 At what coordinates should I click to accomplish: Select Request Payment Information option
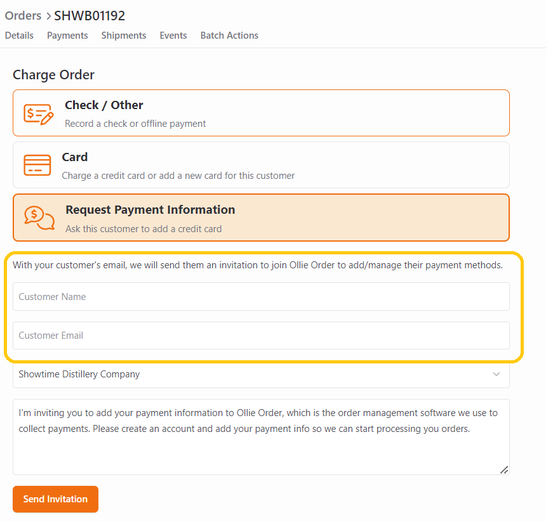[261, 218]
